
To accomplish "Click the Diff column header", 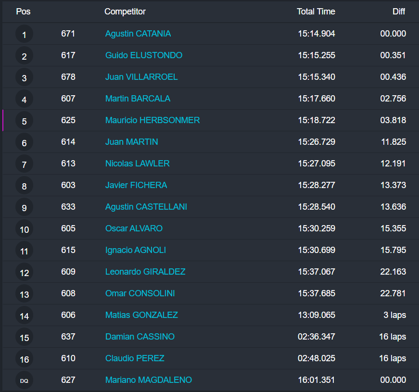I will click(399, 12).
